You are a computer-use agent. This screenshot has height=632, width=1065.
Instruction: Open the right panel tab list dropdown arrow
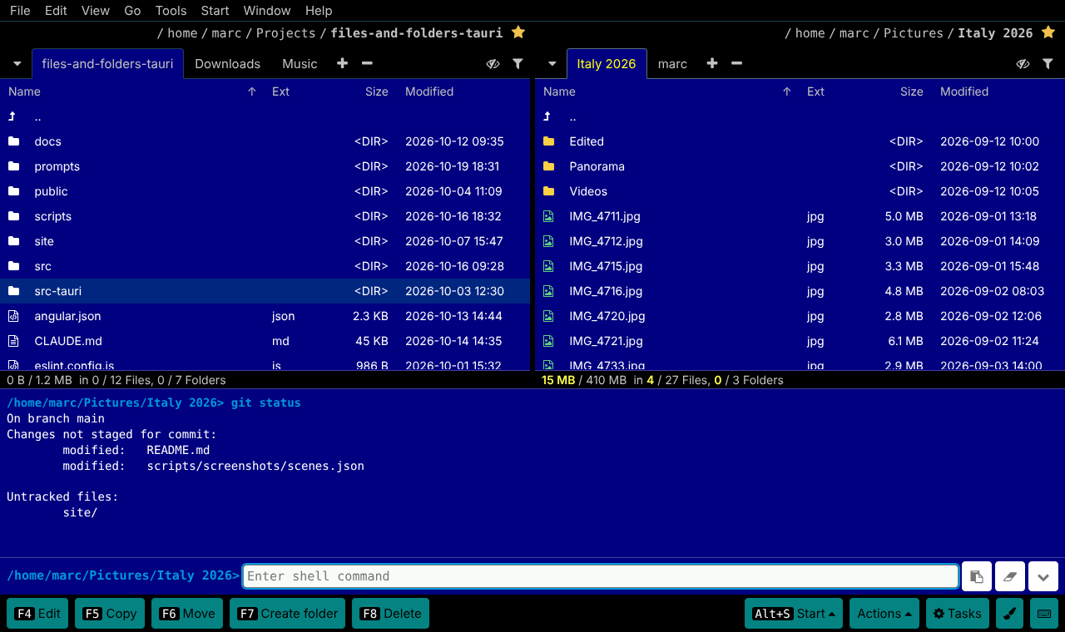[x=552, y=64]
